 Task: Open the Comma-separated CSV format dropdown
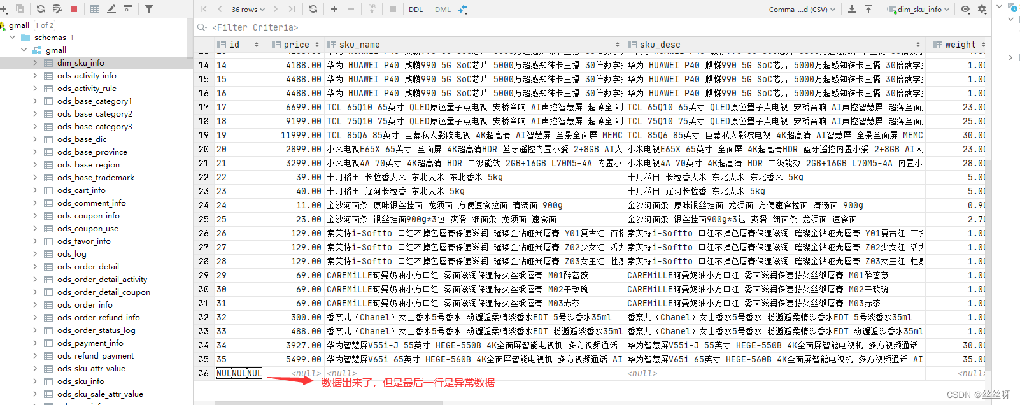[802, 9]
